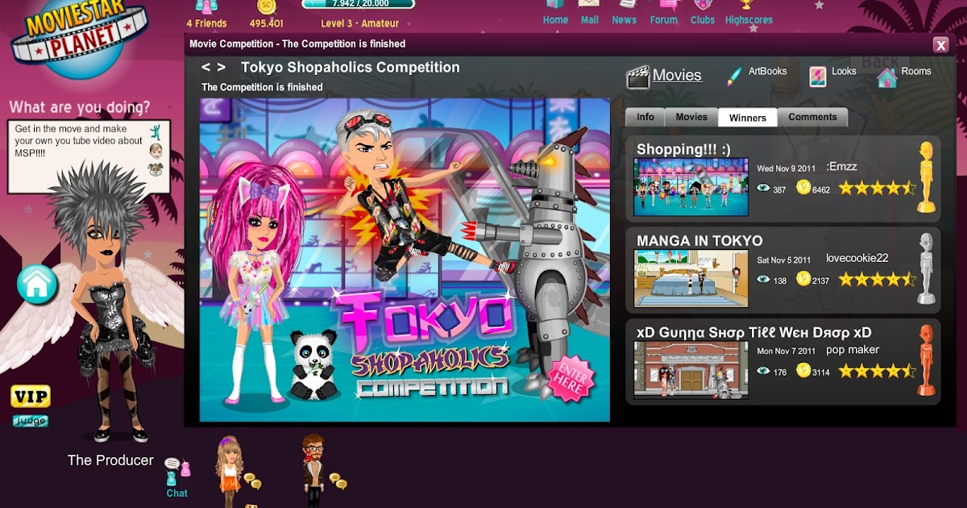Click the dancing figure icon in status box
967x508 pixels.
click(x=155, y=131)
